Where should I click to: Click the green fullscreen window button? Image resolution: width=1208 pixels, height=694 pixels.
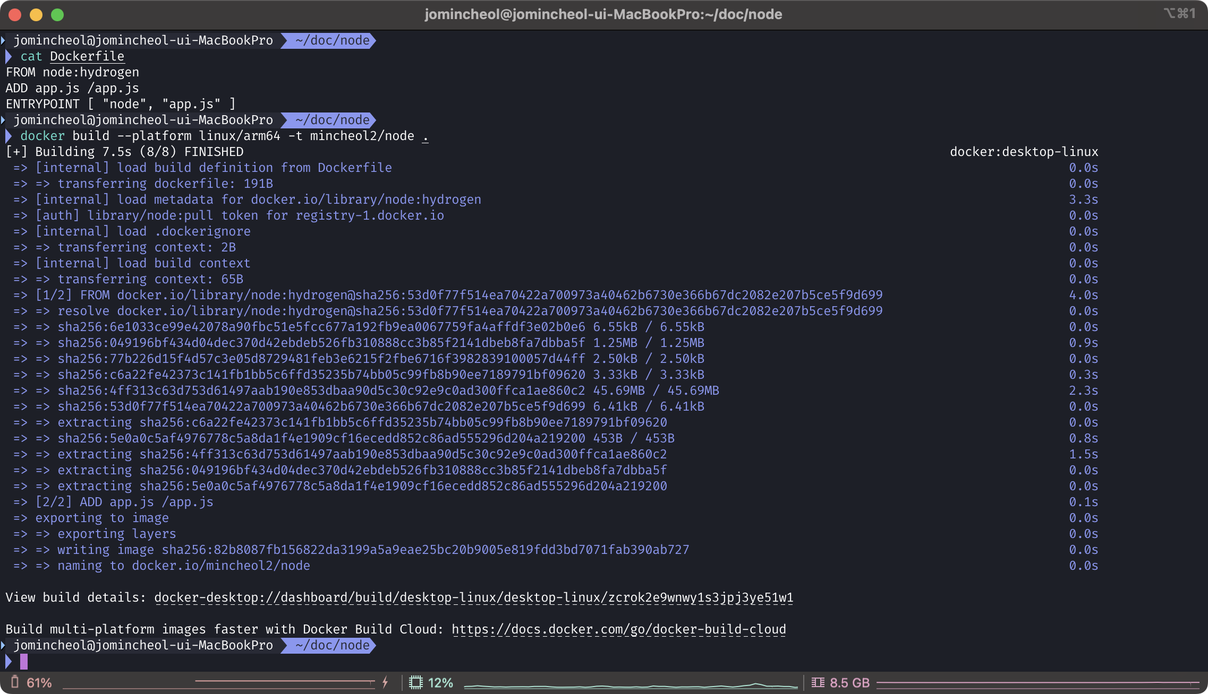coord(57,14)
